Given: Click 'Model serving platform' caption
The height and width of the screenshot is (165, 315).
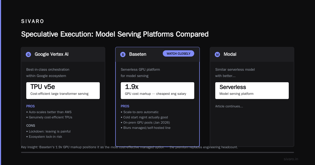Looking at the screenshot, I should pyautogui.click(x=237, y=94).
